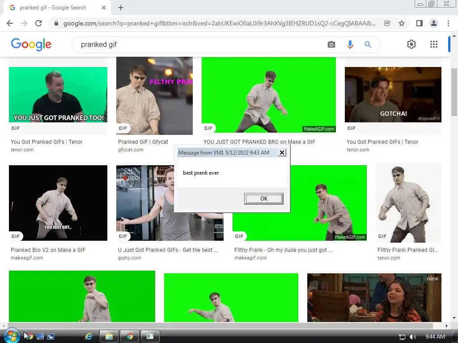Image resolution: width=458 pixels, height=343 pixels.
Task: Go back to the previous page
Action: tap(10, 23)
